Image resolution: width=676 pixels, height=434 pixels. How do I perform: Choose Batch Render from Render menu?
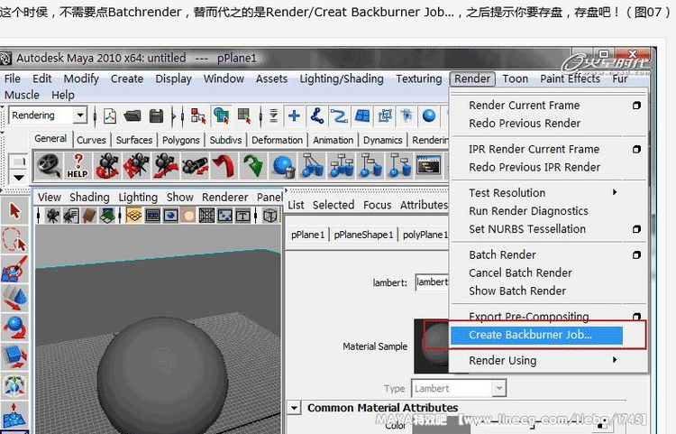click(502, 255)
